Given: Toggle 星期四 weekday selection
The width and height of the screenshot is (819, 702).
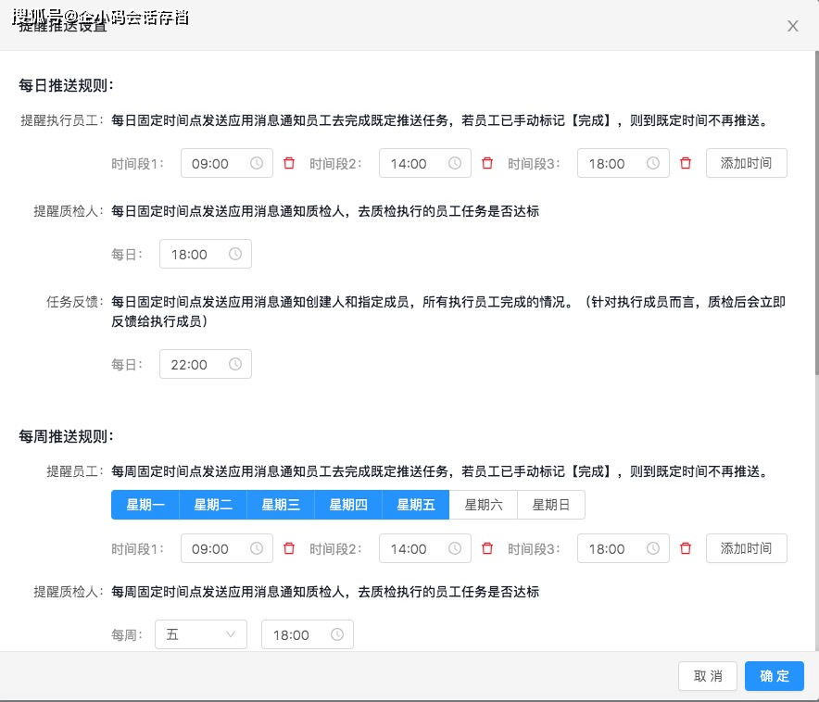Looking at the screenshot, I should [348, 505].
